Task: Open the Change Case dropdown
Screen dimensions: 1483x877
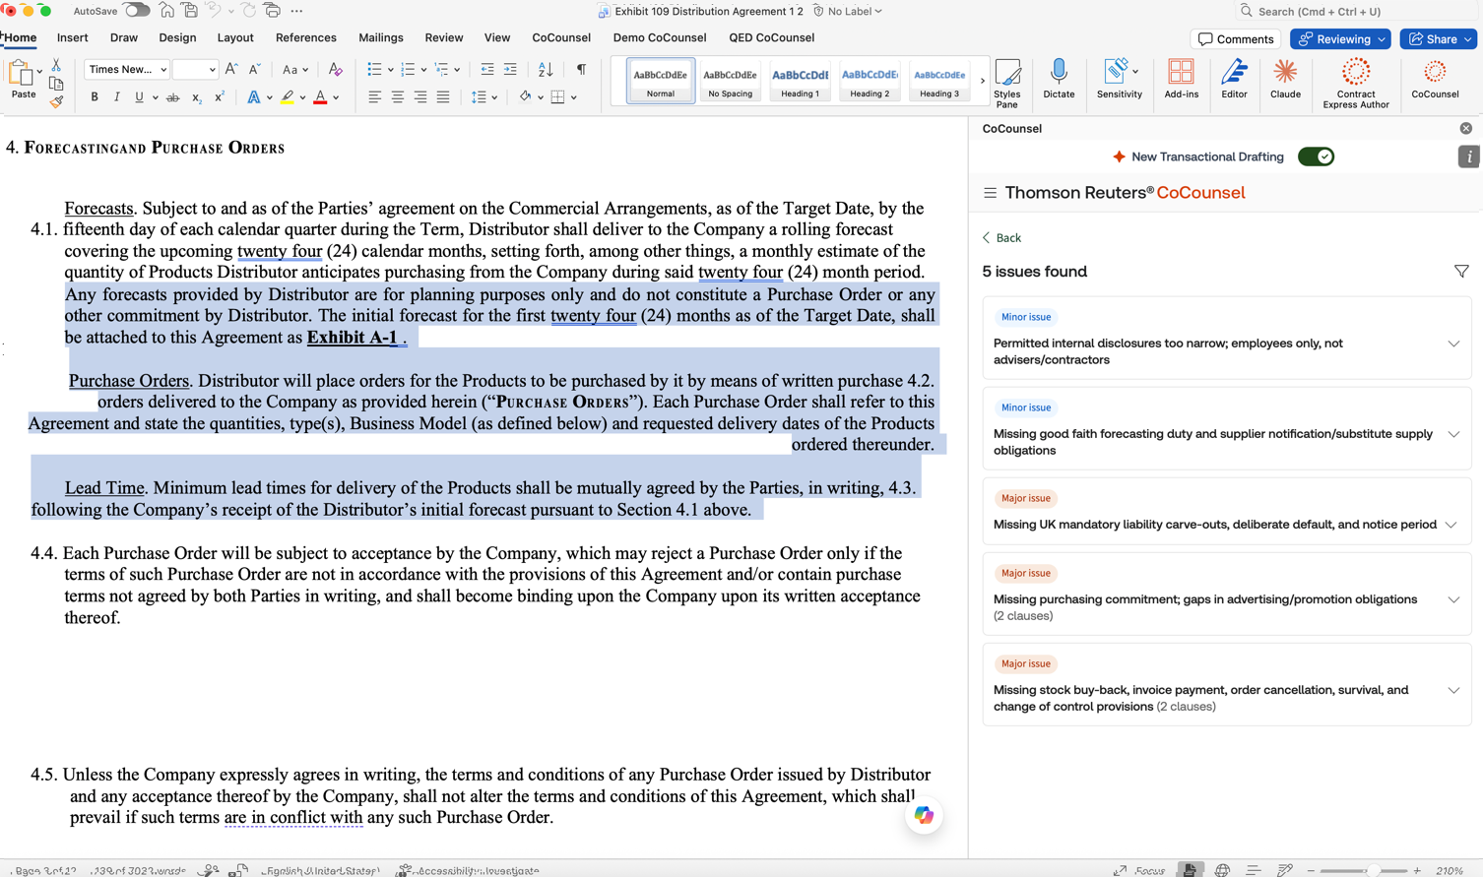Action: (x=295, y=70)
